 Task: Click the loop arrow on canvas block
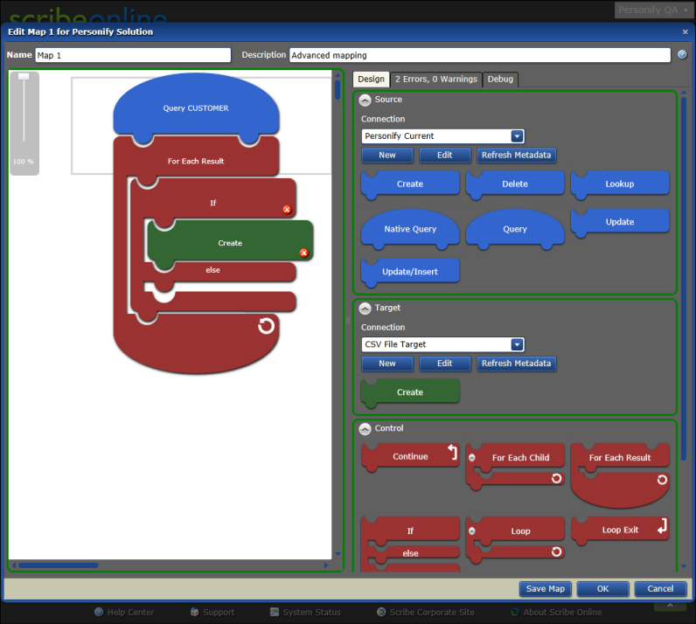tap(267, 326)
